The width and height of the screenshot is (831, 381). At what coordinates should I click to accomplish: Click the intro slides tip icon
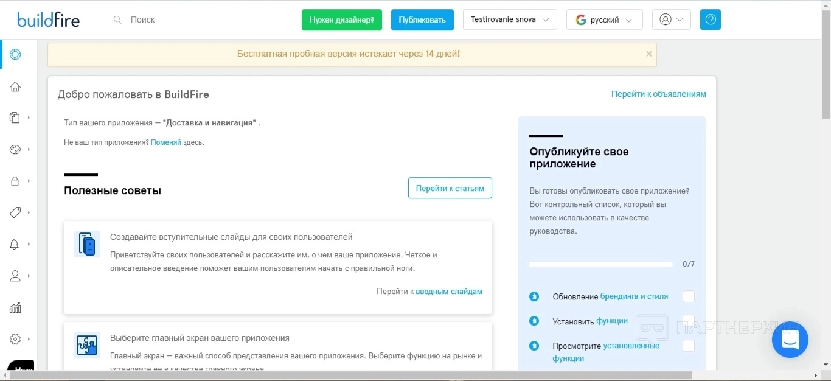coord(87,244)
